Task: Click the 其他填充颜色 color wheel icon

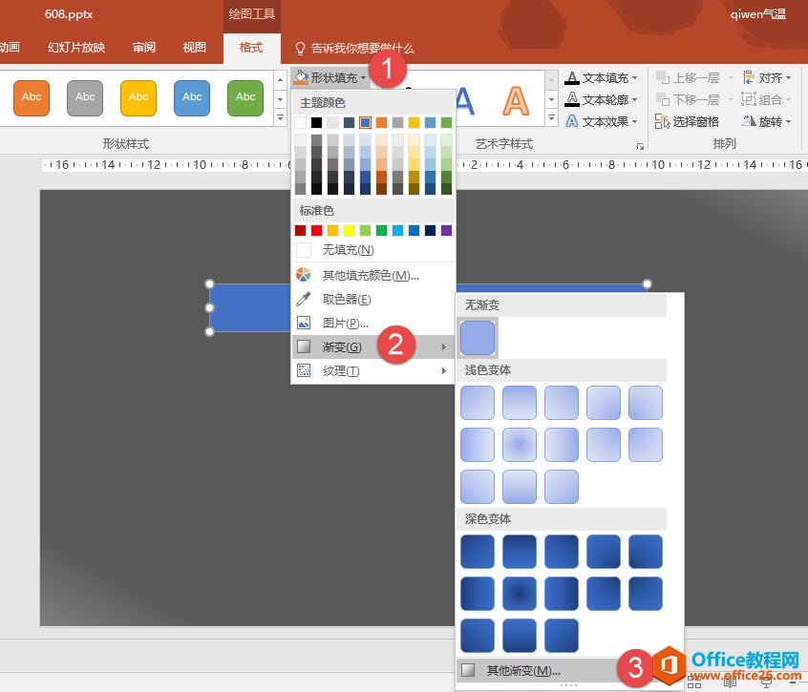Action: pos(304,275)
